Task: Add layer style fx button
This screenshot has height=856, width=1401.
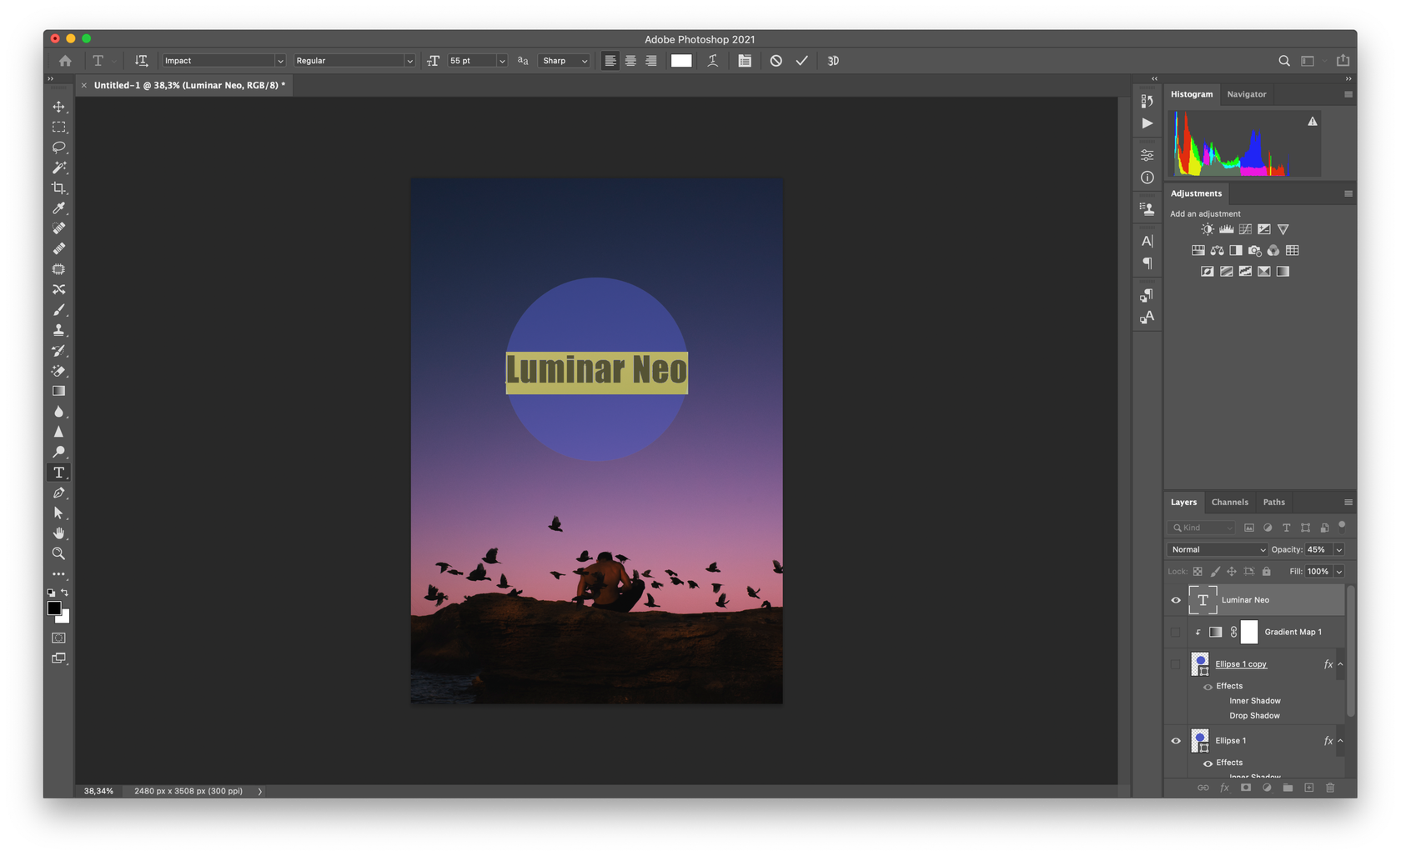Action: (1224, 788)
